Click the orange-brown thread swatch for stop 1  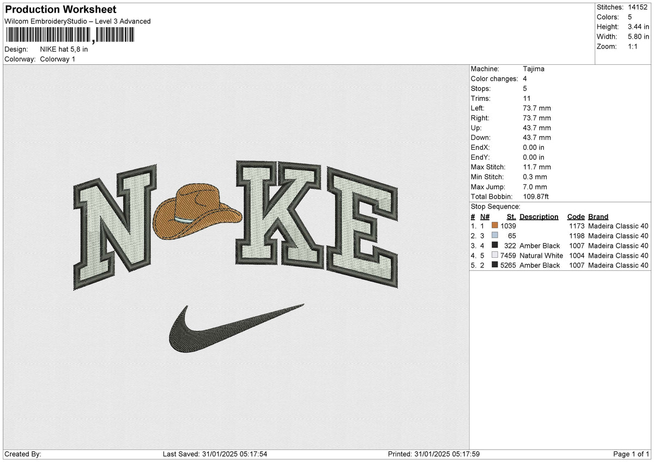(x=495, y=226)
